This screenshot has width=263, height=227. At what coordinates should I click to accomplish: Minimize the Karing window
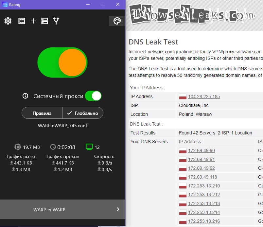click(88, 4)
